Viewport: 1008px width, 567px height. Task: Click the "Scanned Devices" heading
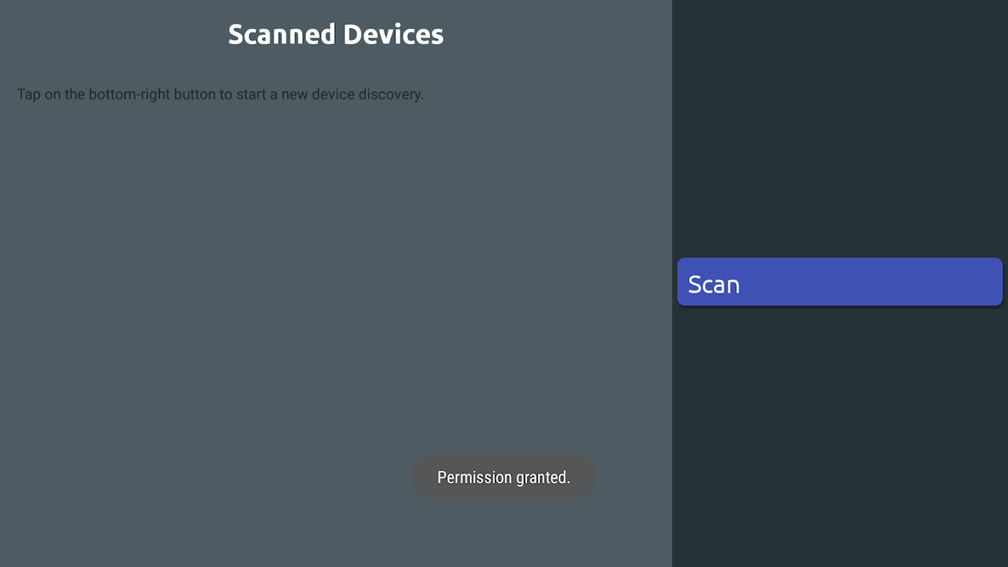point(335,34)
